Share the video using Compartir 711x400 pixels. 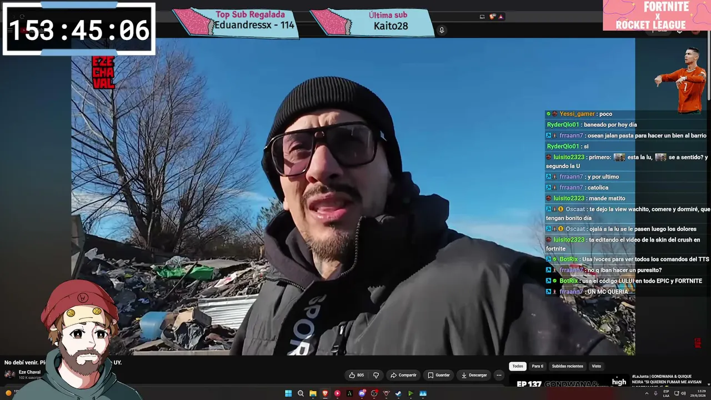pos(403,375)
